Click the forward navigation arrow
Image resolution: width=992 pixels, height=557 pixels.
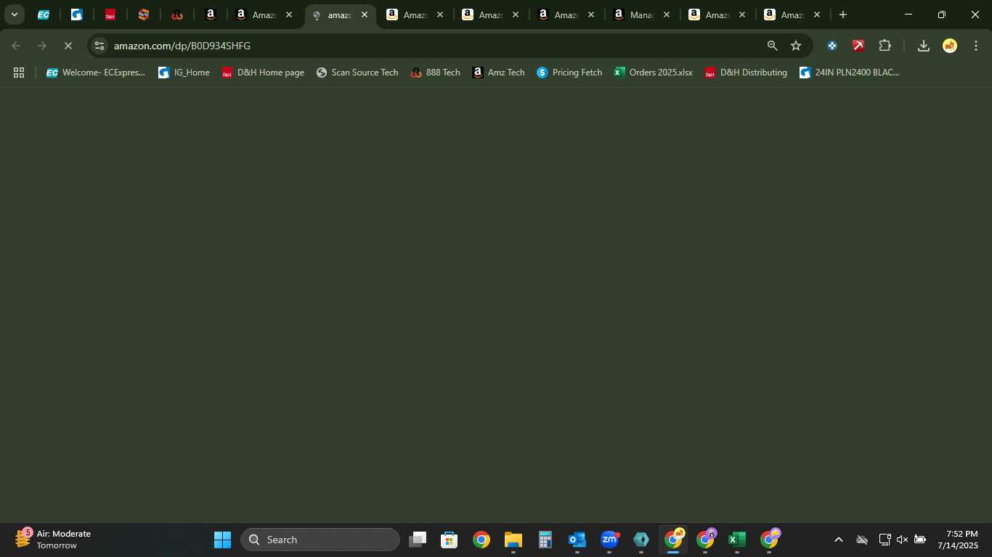point(42,46)
